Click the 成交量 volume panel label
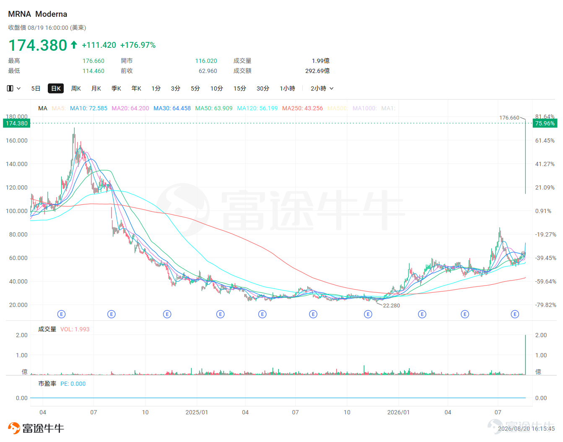Image resolution: width=563 pixels, height=442 pixels. coord(47,329)
